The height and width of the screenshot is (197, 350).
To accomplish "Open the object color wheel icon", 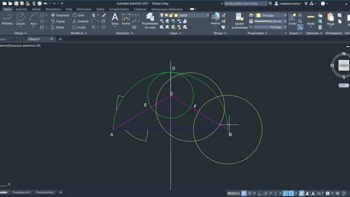I will click(x=251, y=15).
